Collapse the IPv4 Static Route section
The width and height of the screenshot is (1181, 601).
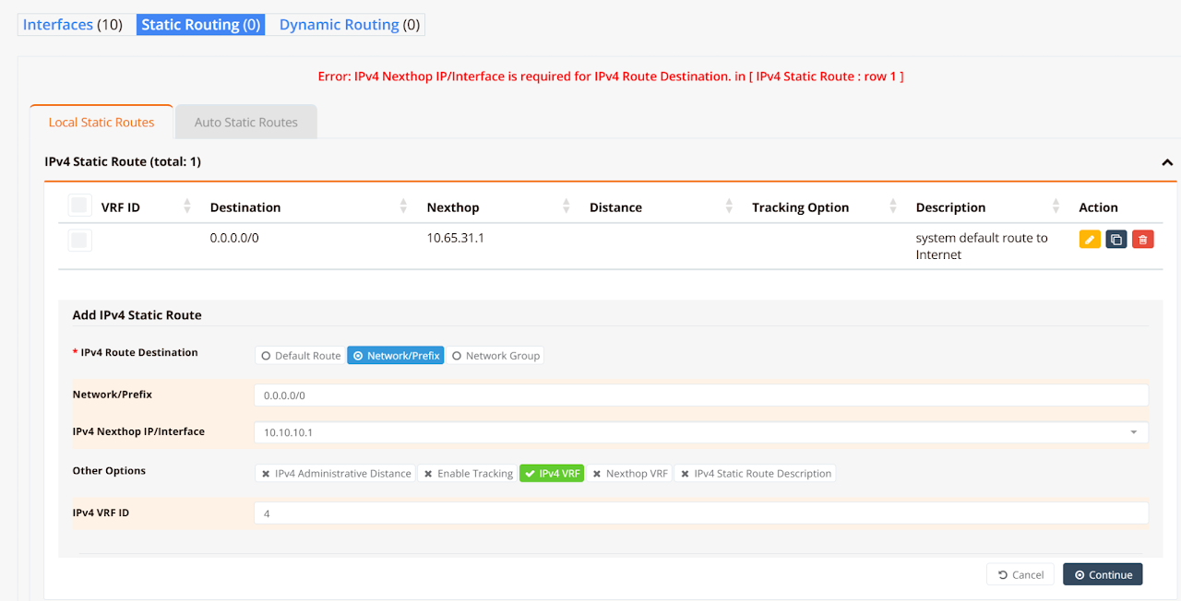tap(1167, 162)
